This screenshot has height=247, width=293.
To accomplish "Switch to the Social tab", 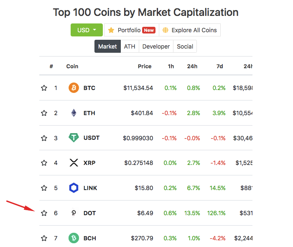I will 185,46.
